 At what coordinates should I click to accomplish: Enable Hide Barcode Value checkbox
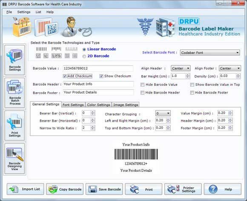pos(142,85)
